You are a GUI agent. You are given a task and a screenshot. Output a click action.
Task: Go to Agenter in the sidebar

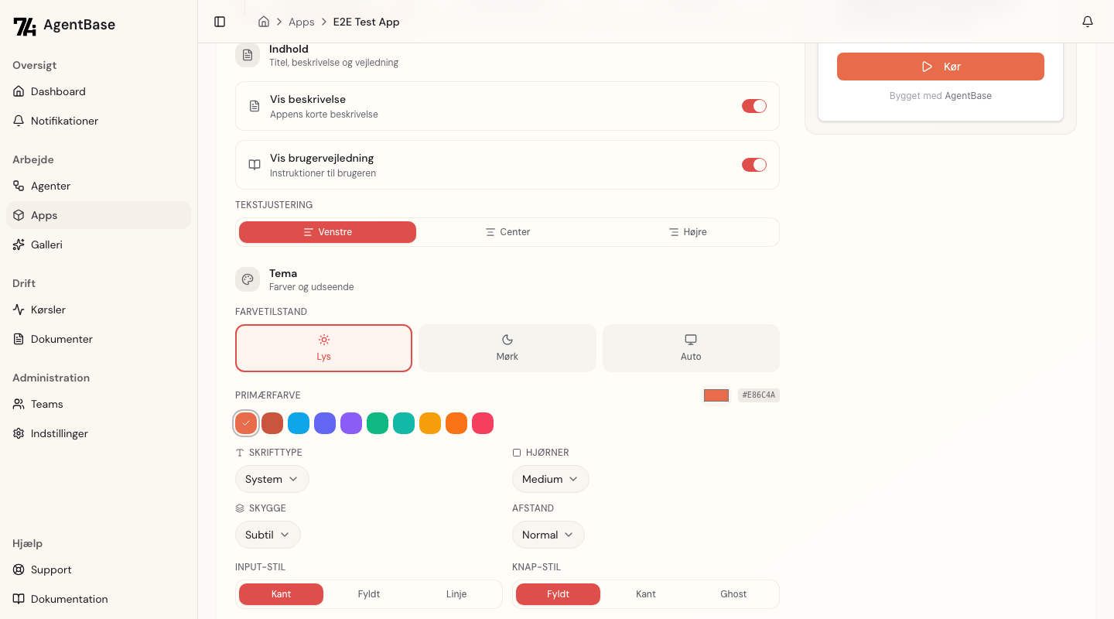point(50,186)
